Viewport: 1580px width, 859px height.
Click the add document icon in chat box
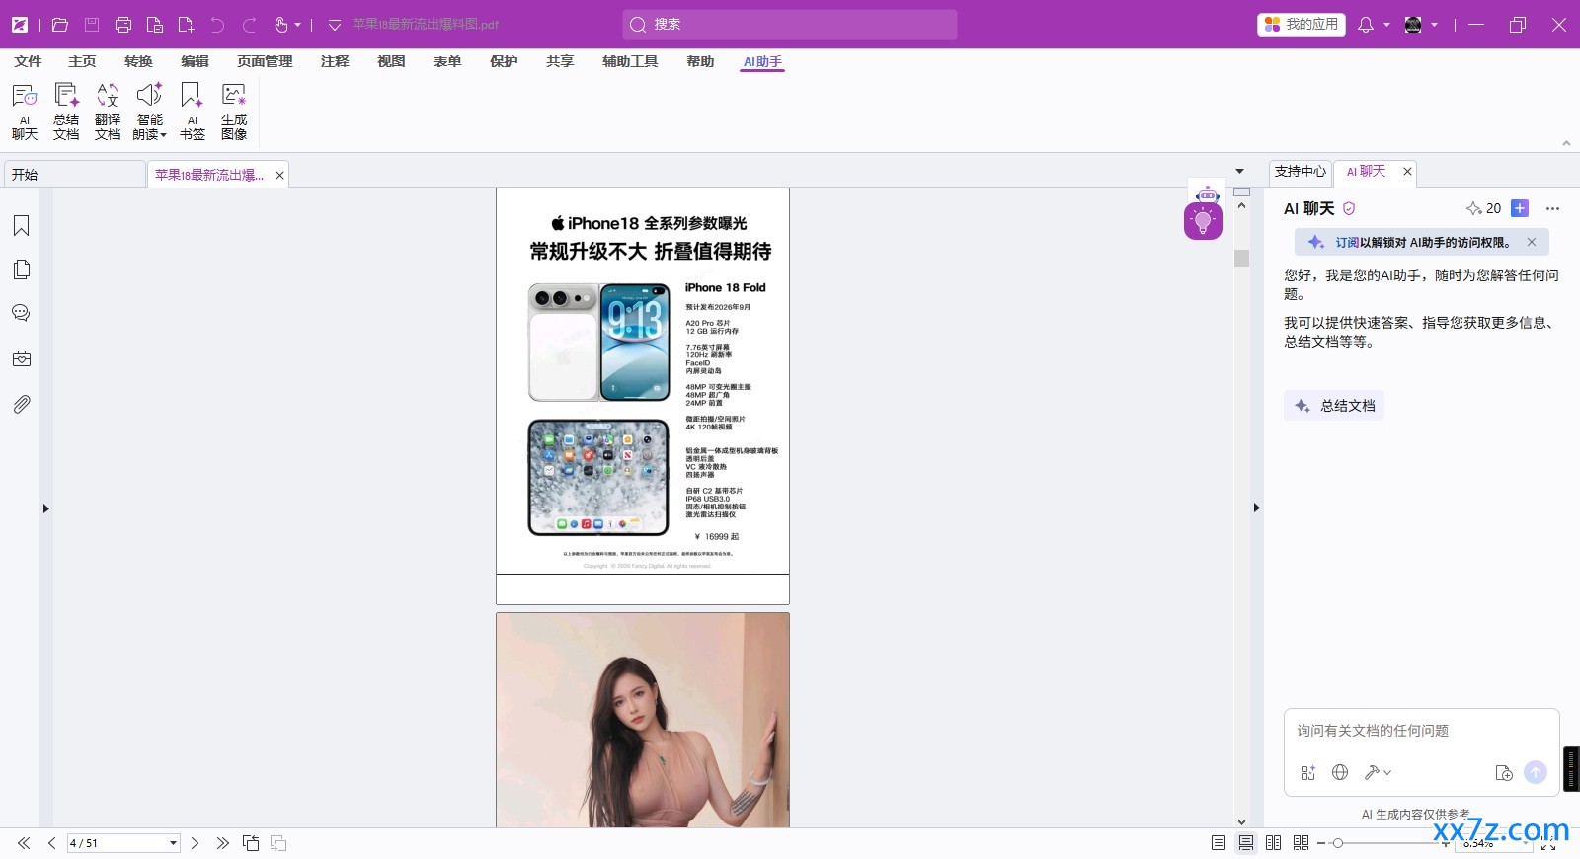[x=1504, y=773]
